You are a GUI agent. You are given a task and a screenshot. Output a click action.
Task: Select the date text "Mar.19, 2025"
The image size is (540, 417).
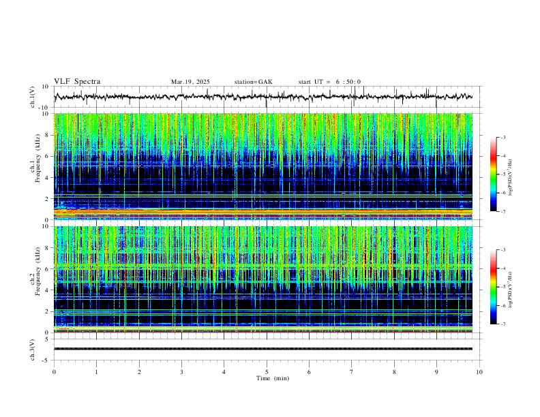[x=190, y=82]
